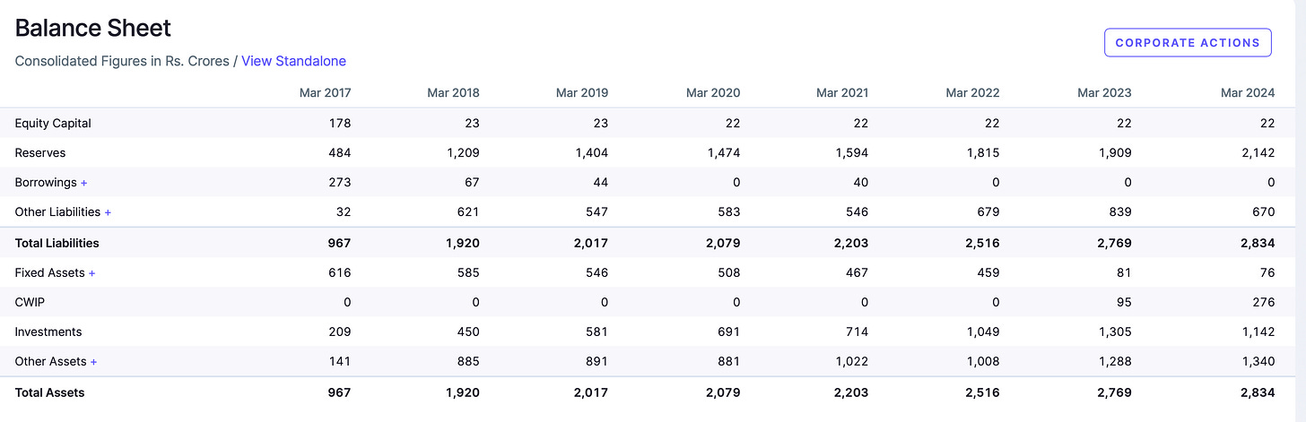
Task: Click the Mar 2022 column header
Action: tap(972, 92)
